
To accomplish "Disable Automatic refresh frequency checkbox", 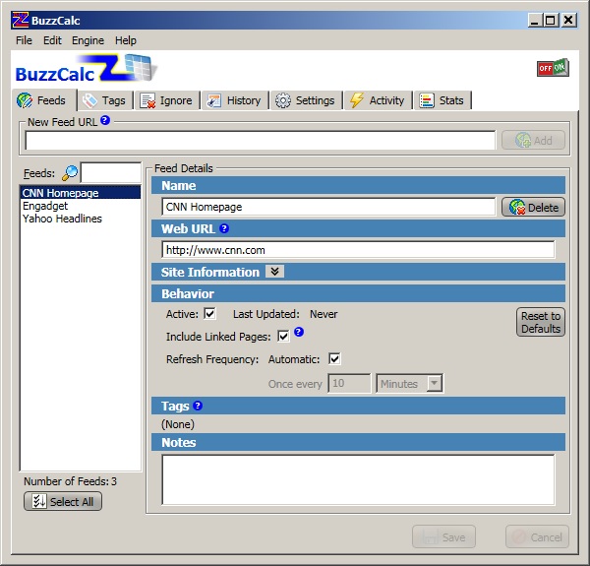I will click(334, 359).
